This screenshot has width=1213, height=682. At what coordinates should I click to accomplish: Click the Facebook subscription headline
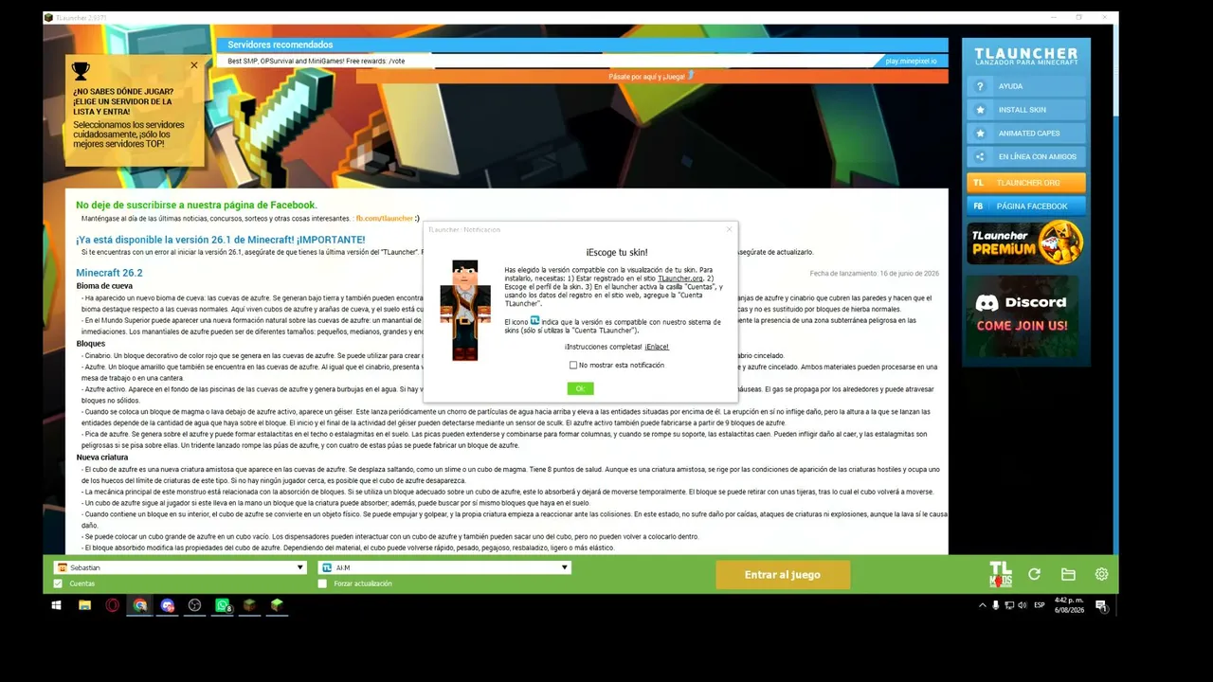tap(196, 205)
